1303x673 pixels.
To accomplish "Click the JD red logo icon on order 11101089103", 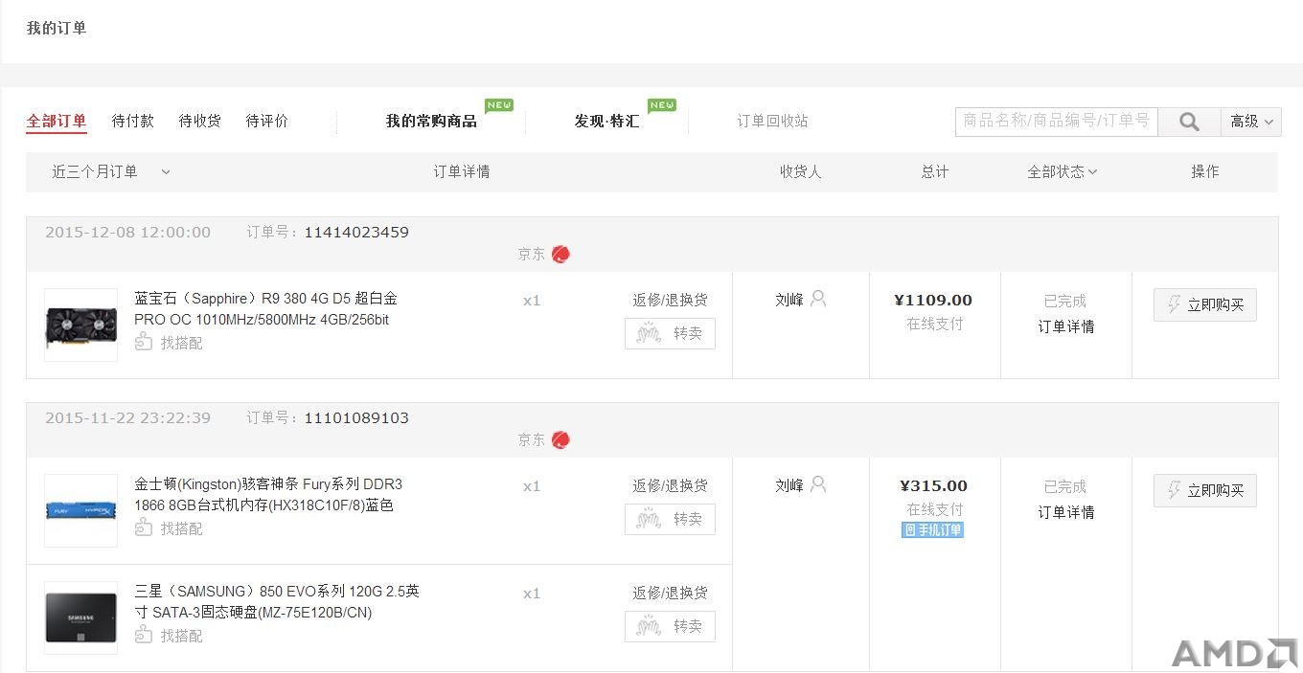I will 560,439.
